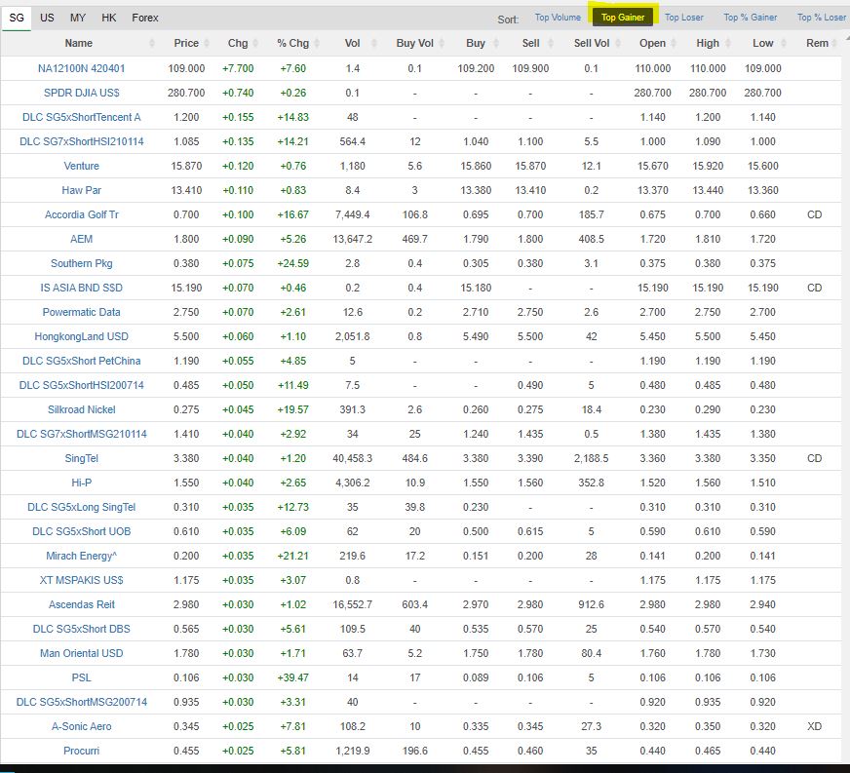
Task: Click PSL percent change +39.47
Action: click(x=293, y=678)
